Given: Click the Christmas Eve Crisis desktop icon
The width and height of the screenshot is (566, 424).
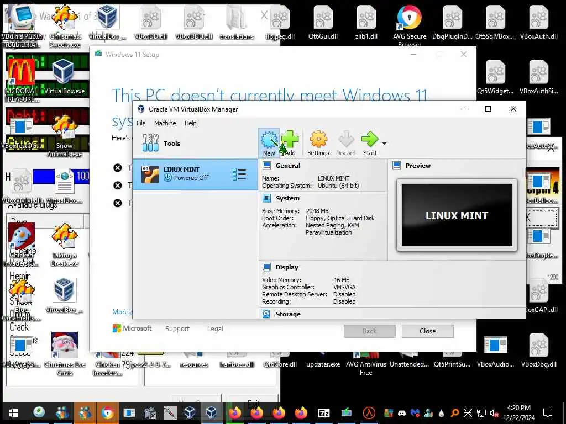Looking at the screenshot, I should tap(65, 354).
